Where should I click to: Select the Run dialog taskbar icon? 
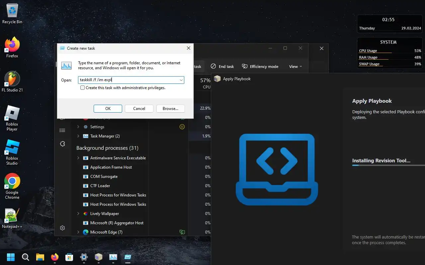[x=128, y=257]
